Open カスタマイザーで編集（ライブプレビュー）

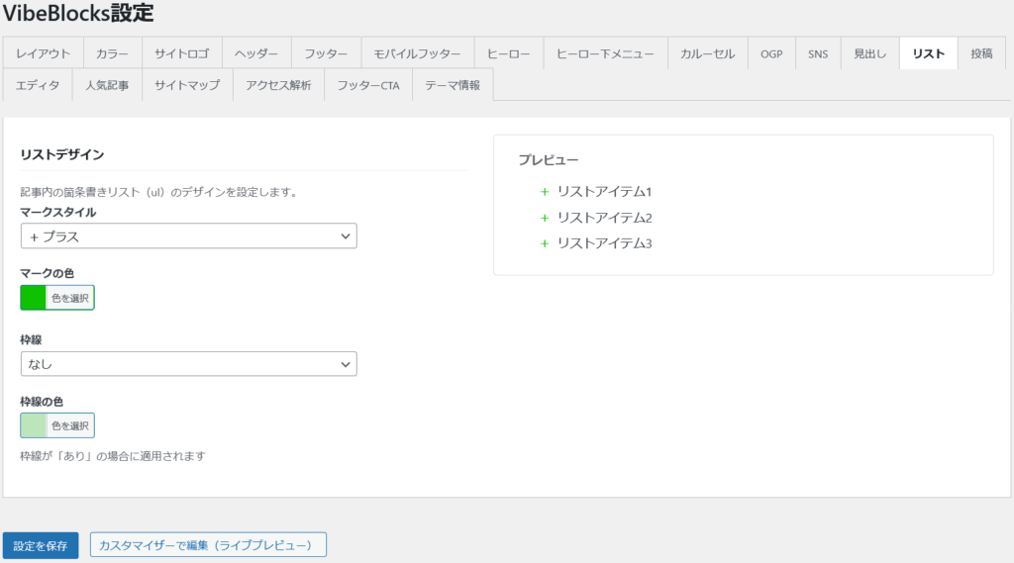208,545
